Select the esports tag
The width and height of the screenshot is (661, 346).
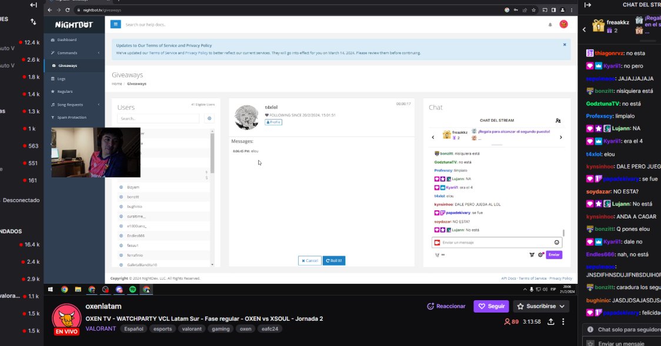tap(163, 329)
